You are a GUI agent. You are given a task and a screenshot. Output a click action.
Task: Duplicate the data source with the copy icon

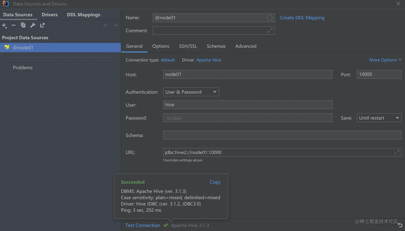coord(23,25)
